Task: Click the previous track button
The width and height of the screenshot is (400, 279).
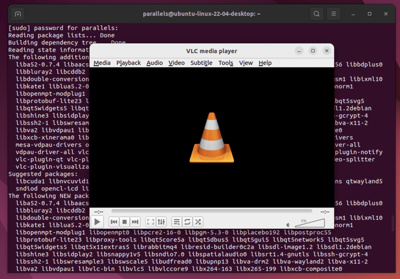Action: (114, 222)
